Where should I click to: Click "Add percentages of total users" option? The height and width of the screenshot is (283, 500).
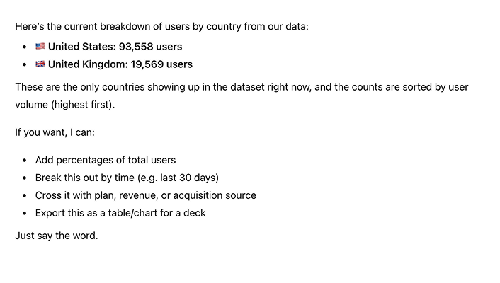106,160
